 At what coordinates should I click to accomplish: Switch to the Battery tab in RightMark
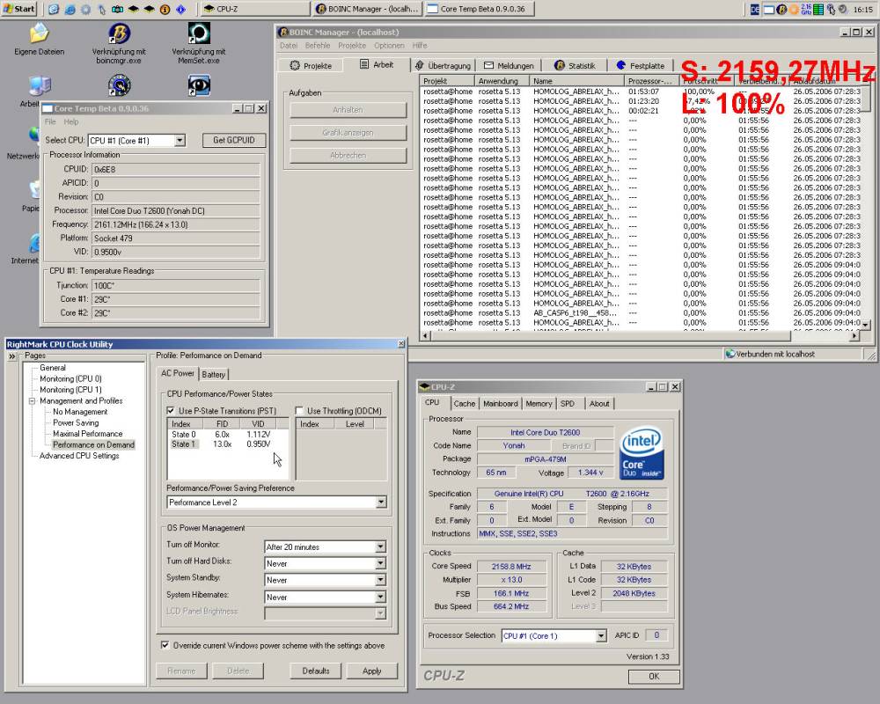click(213, 375)
